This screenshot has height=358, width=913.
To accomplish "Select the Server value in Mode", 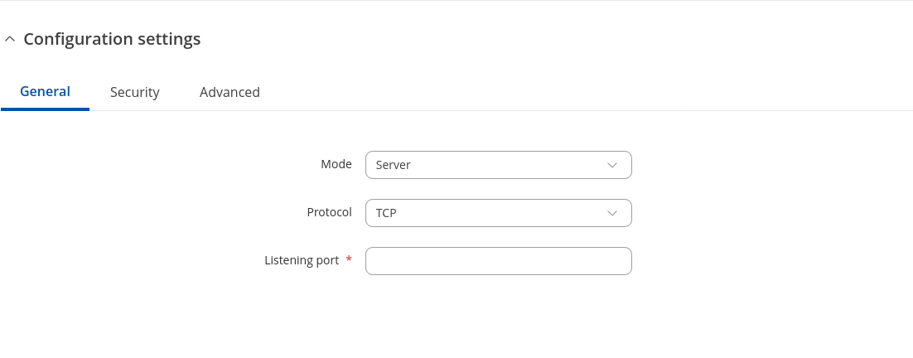I will coord(394,165).
